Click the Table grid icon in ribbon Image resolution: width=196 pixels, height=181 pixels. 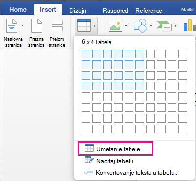pyautogui.click(x=84, y=26)
